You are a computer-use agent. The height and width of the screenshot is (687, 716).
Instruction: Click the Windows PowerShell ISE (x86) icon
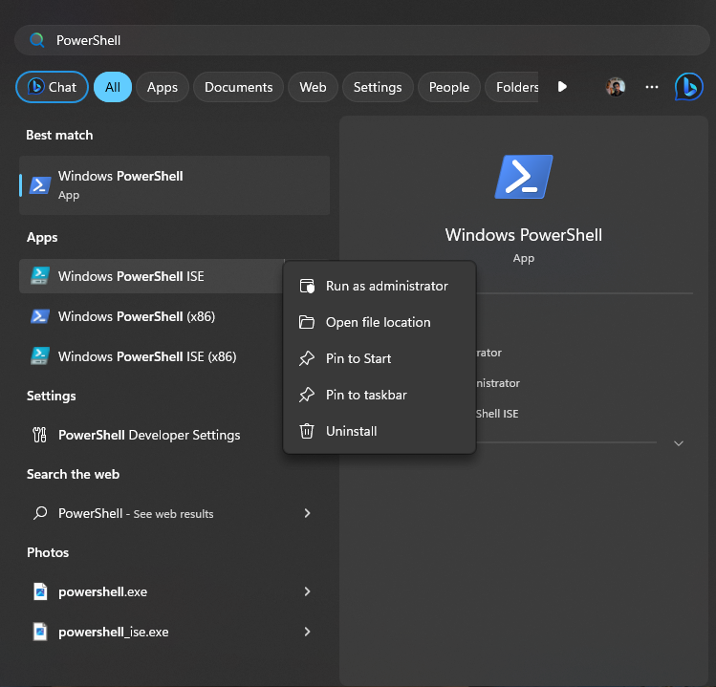click(x=40, y=356)
